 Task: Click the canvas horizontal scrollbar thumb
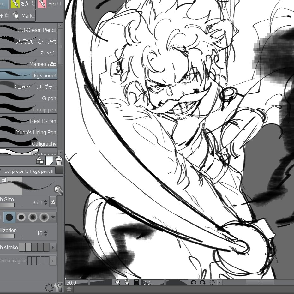click(260, 282)
